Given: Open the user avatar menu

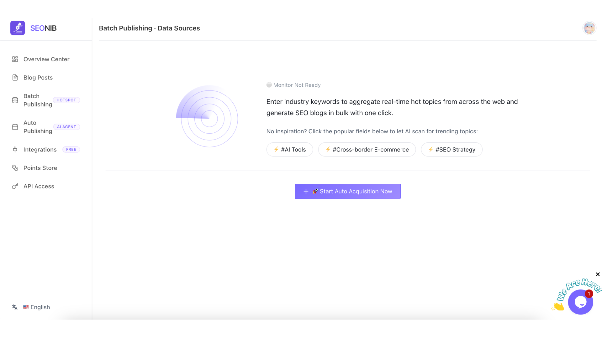Looking at the screenshot, I should pos(589,28).
